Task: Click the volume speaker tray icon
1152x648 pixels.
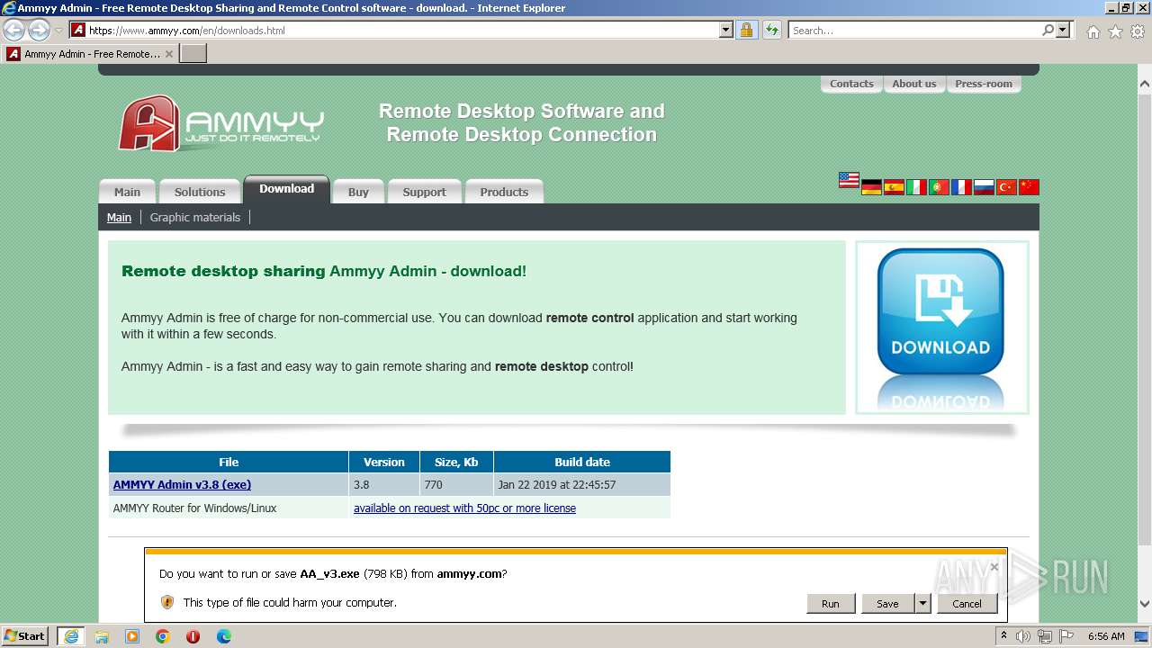Action: (1023, 636)
